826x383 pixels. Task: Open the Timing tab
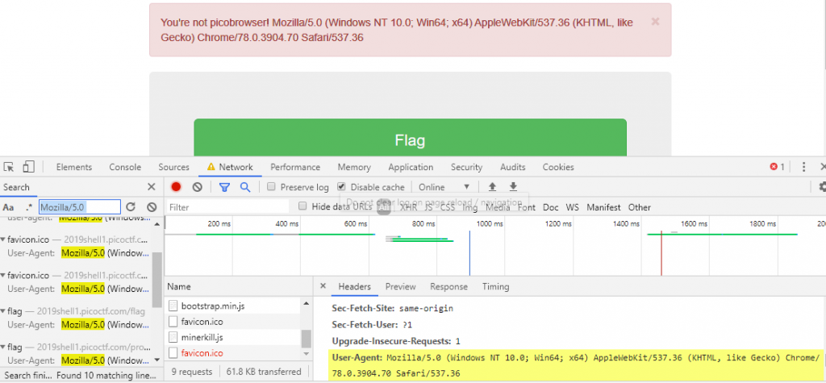pyautogui.click(x=496, y=286)
